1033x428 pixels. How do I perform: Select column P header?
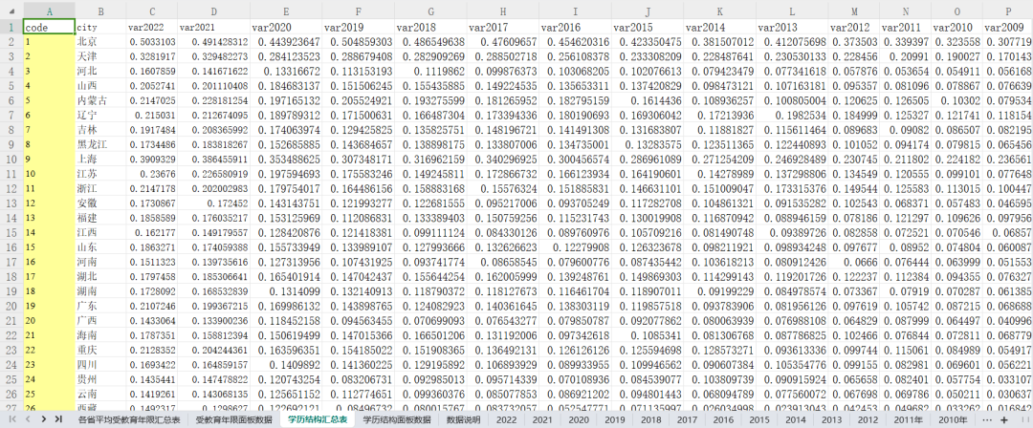[1008, 11]
